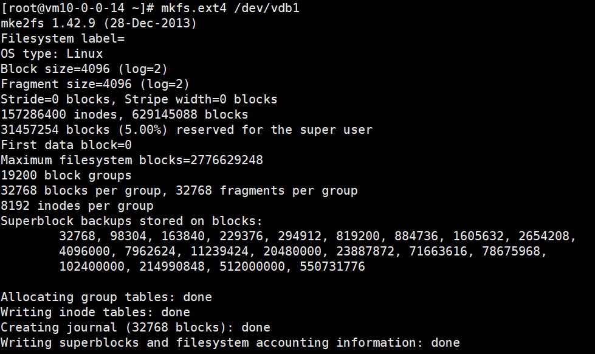Click the (5.00%) reserved percentage
Screen dimensions: 595x354
coord(143,130)
